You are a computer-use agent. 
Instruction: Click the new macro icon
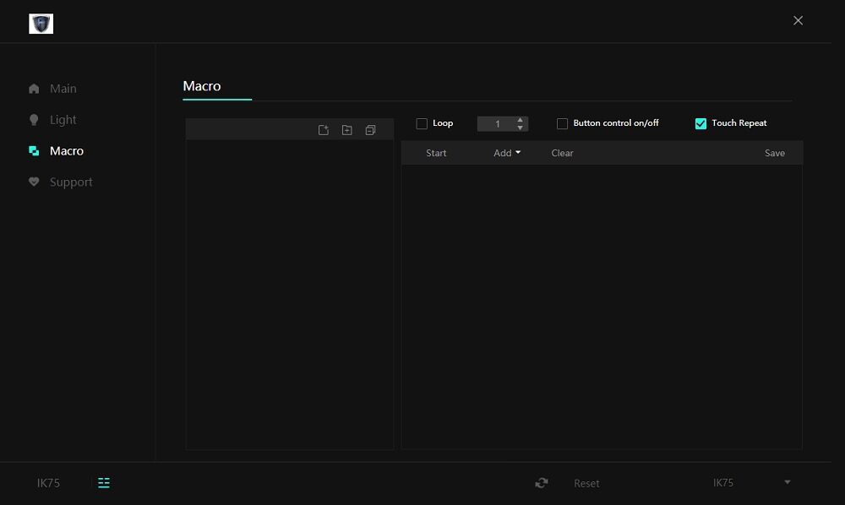tap(323, 130)
